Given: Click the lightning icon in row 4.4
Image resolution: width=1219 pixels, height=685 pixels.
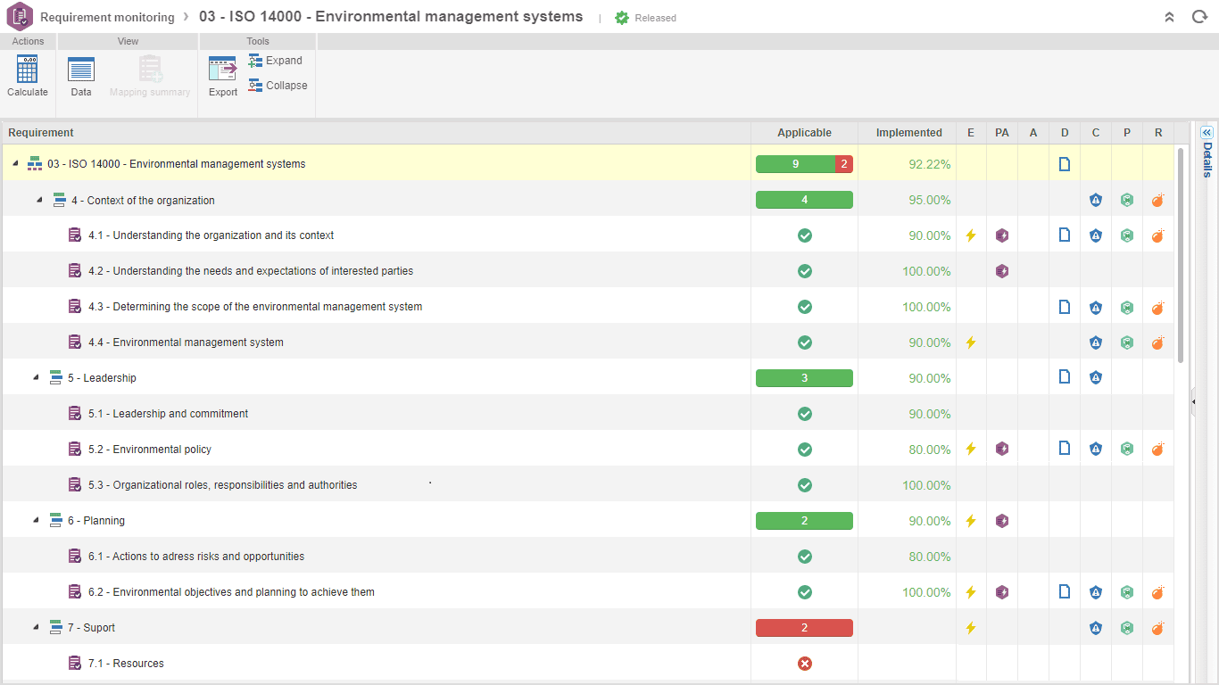Looking at the screenshot, I should tap(971, 342).
